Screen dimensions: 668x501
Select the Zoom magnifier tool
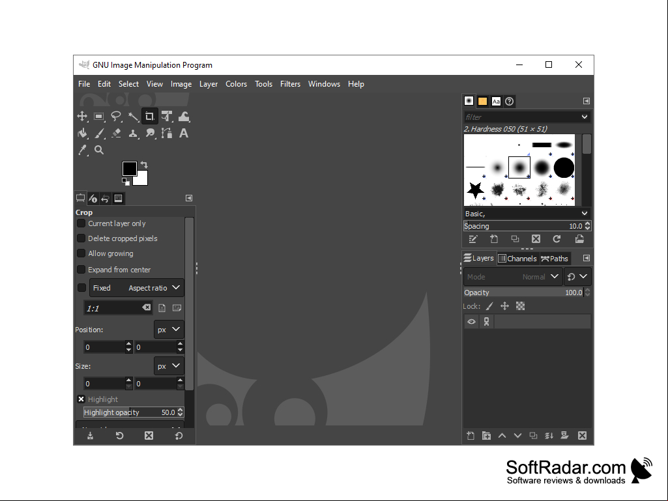[99, 150]
